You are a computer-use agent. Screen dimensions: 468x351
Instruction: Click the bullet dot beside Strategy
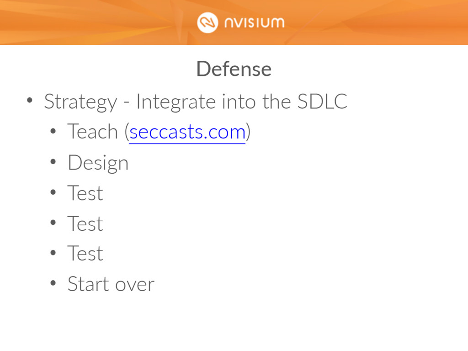coord(30,100)
